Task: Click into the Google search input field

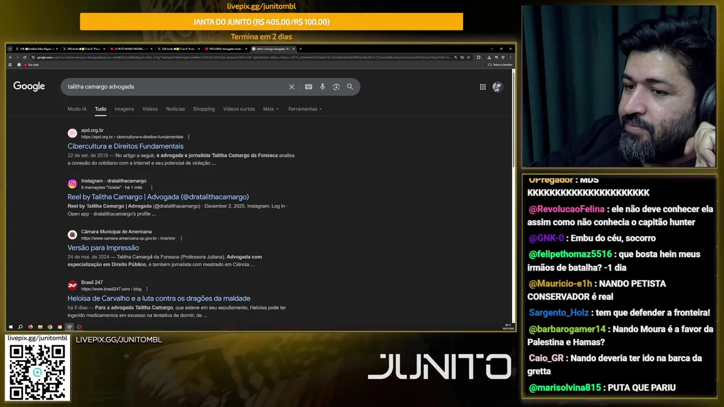Action: [x=175, y=86]
